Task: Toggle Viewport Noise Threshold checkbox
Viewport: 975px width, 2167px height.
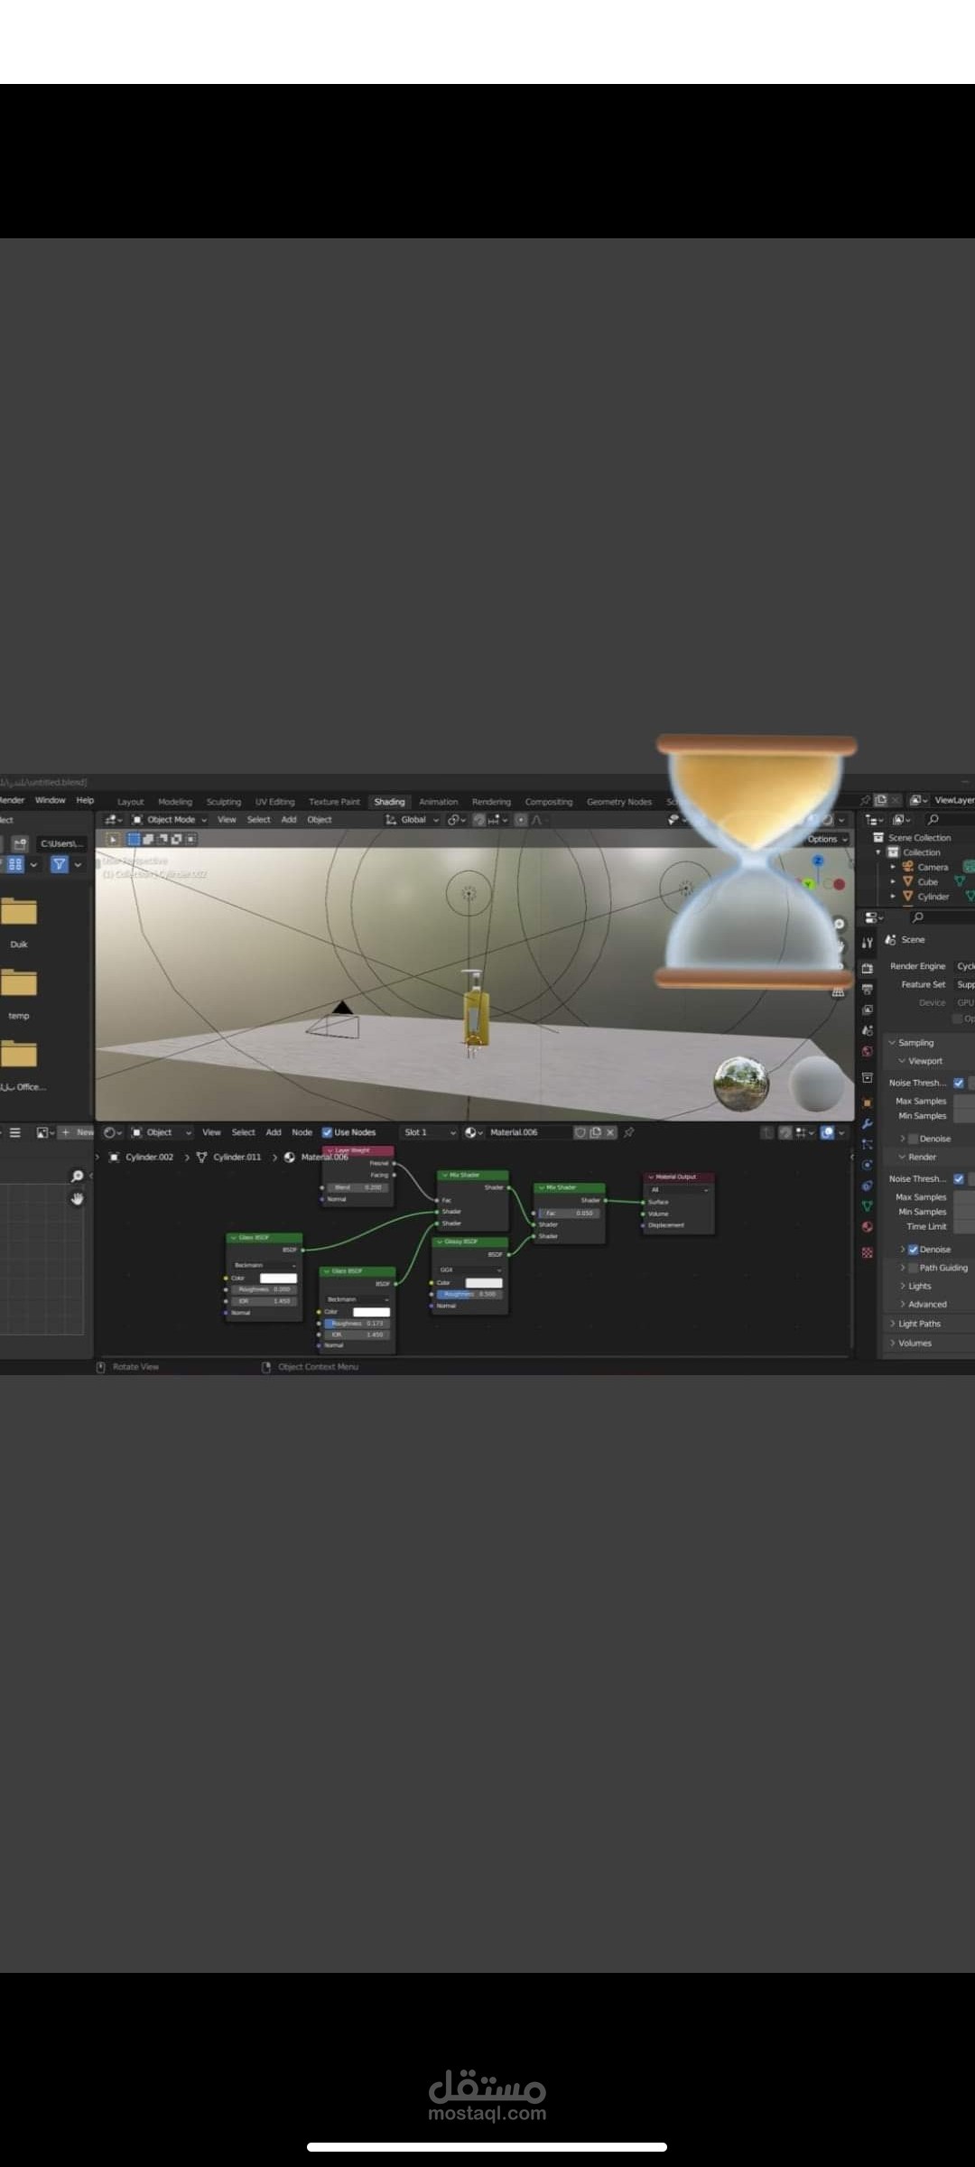Action: pyautogui.click(x=959, y=1083)
